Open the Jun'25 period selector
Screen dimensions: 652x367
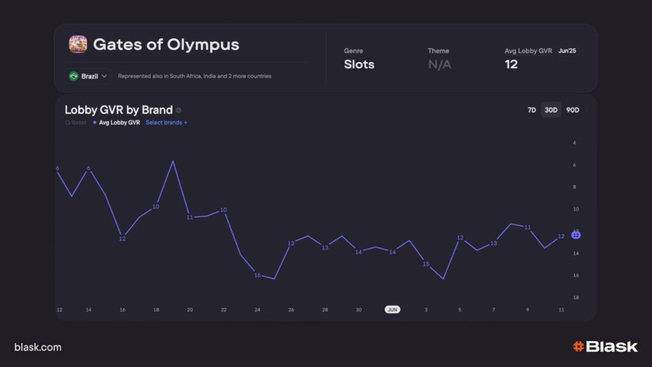tap(567, 51)
